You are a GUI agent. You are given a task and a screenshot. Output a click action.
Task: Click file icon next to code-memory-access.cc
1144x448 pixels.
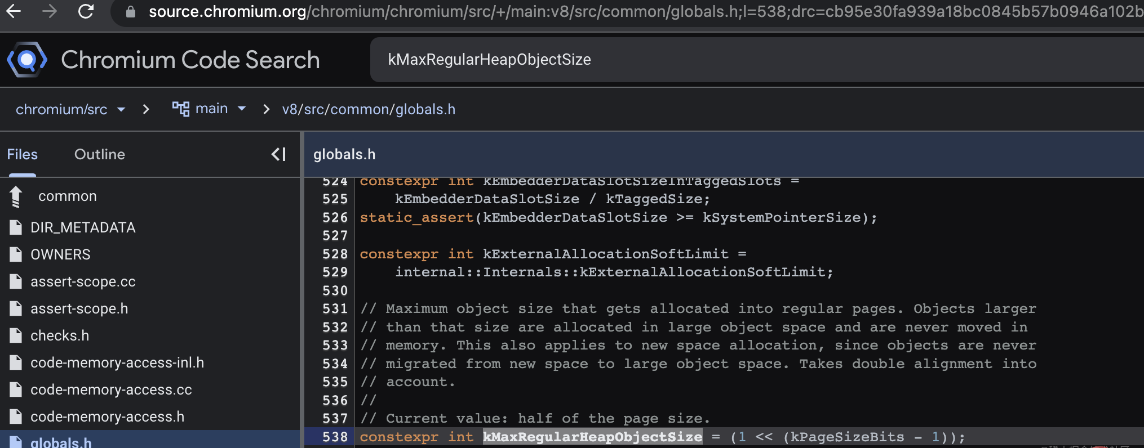click(x=16, y=389)
